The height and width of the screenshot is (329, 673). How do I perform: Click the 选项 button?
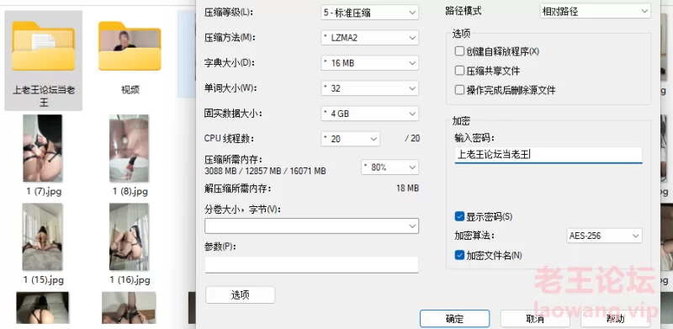[241, 295]
